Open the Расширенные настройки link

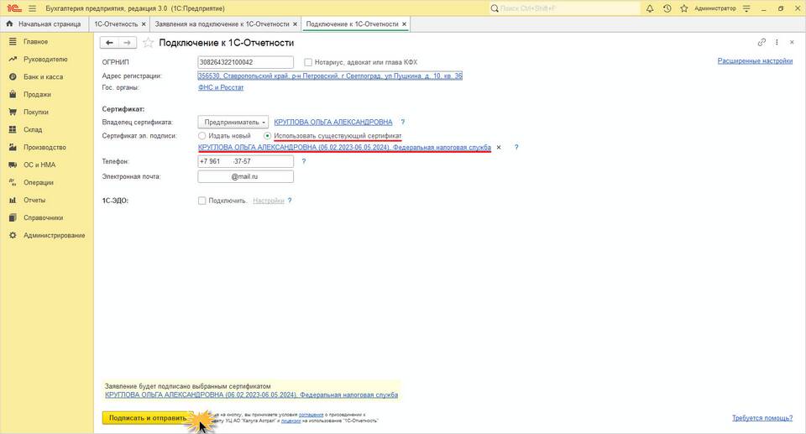(x=755, y=61)
